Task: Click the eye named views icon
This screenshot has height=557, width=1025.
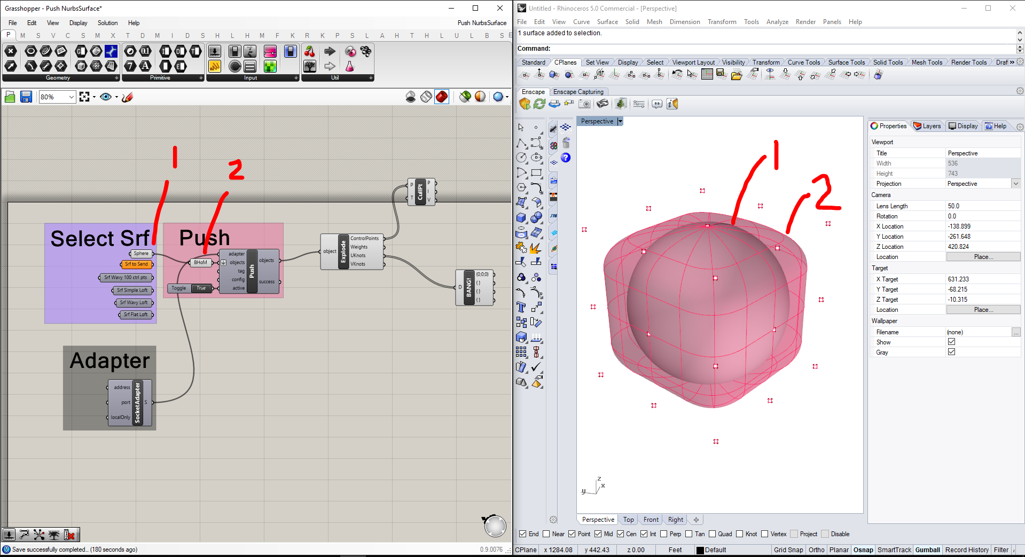Action: click(x=106, y=97)
